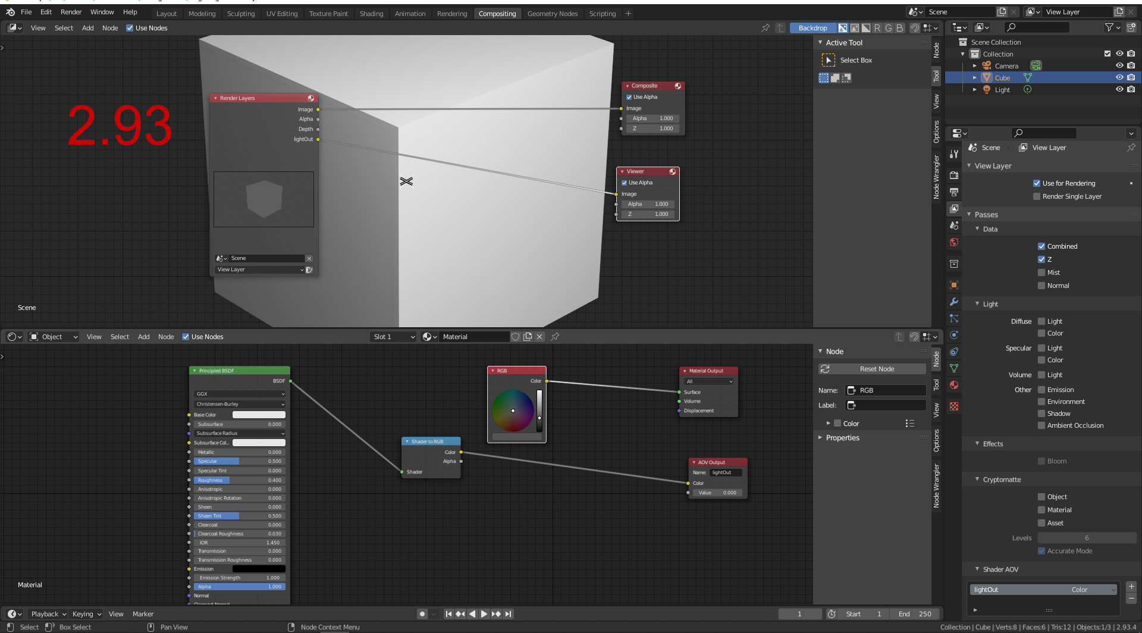
Task: Open the Texture properties checker icon
Action: click(x=954, y=406)
